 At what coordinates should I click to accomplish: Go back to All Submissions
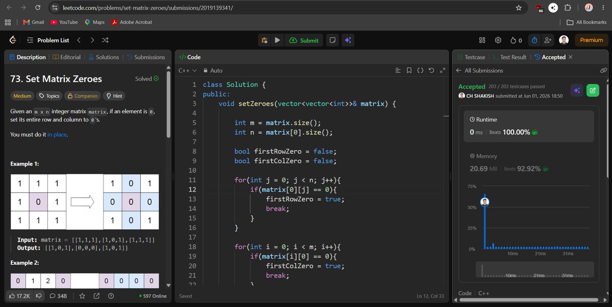coord(479,70)
